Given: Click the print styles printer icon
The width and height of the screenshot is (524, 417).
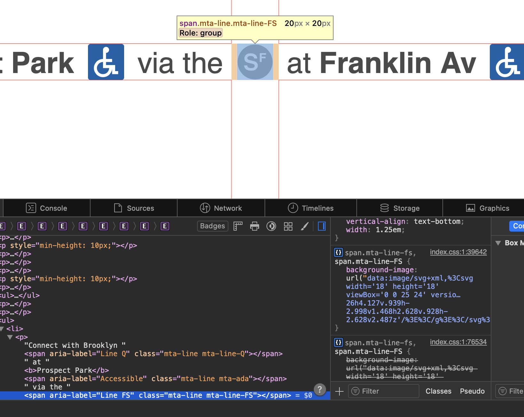Looking at the screenshot, I should tap(255, 226).
